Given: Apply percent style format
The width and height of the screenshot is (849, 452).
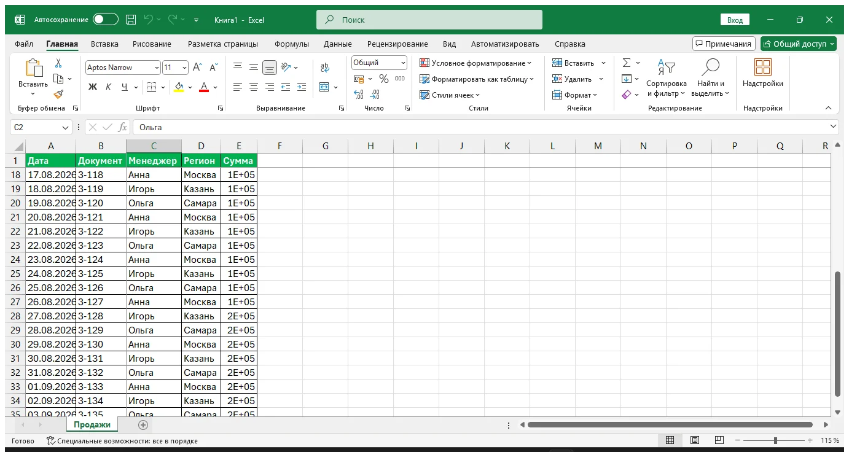Looking at the screenshot, I should pos(384,79).
